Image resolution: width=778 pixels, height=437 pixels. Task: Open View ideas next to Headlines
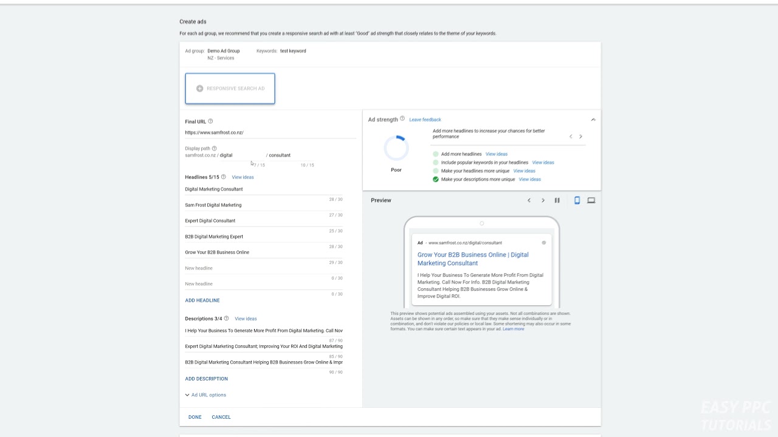click(x=243, y=177)
